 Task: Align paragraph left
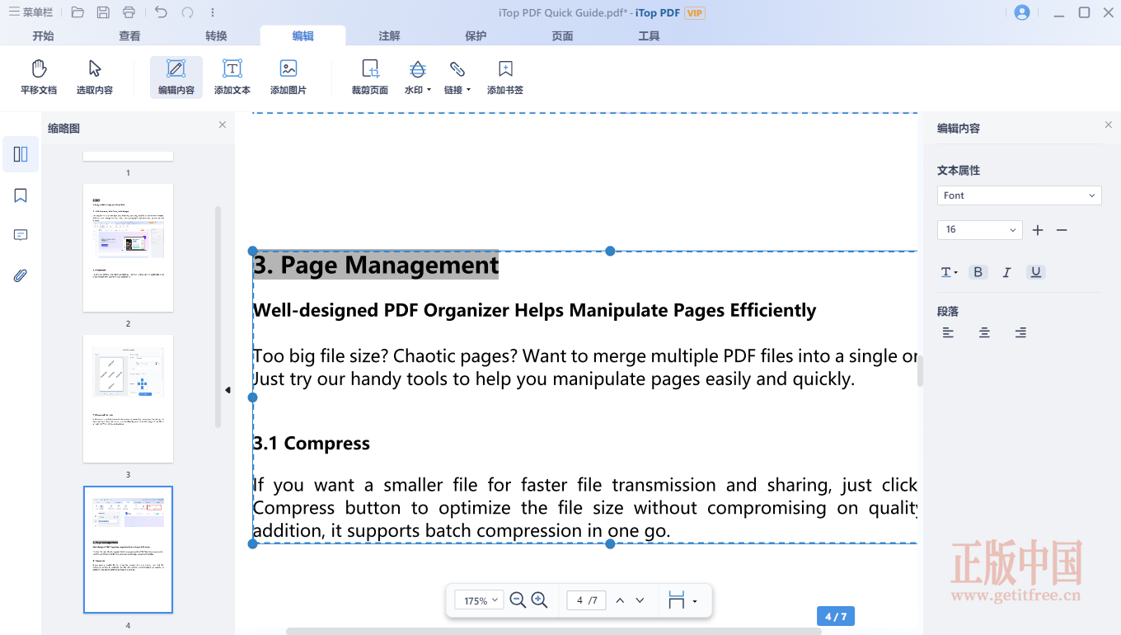949,332
